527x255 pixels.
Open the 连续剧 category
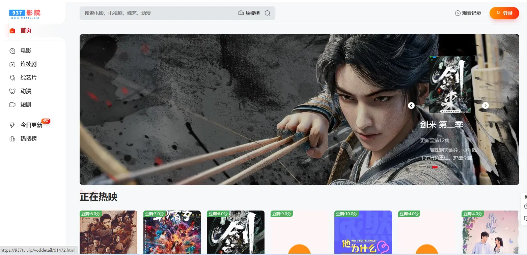(28, 64)
